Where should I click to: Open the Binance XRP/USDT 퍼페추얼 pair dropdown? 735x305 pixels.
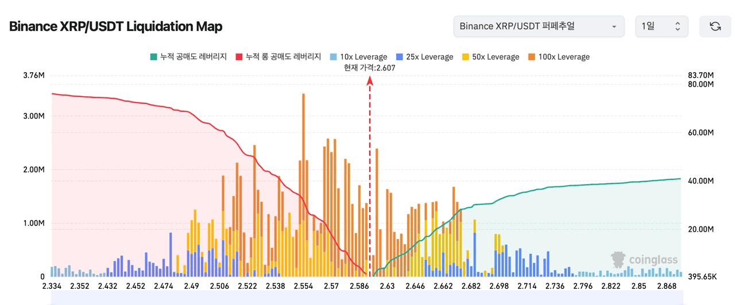click(x=539, y=26)
